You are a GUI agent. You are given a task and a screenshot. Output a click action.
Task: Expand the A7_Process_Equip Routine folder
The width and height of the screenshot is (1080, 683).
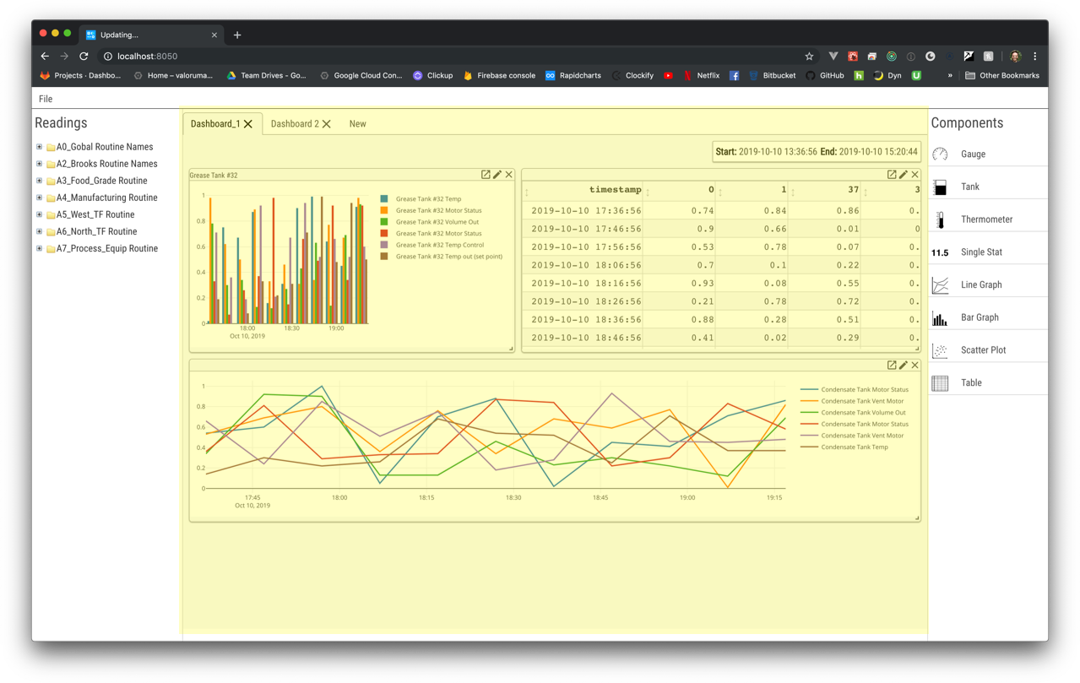(x=39, y=248)
